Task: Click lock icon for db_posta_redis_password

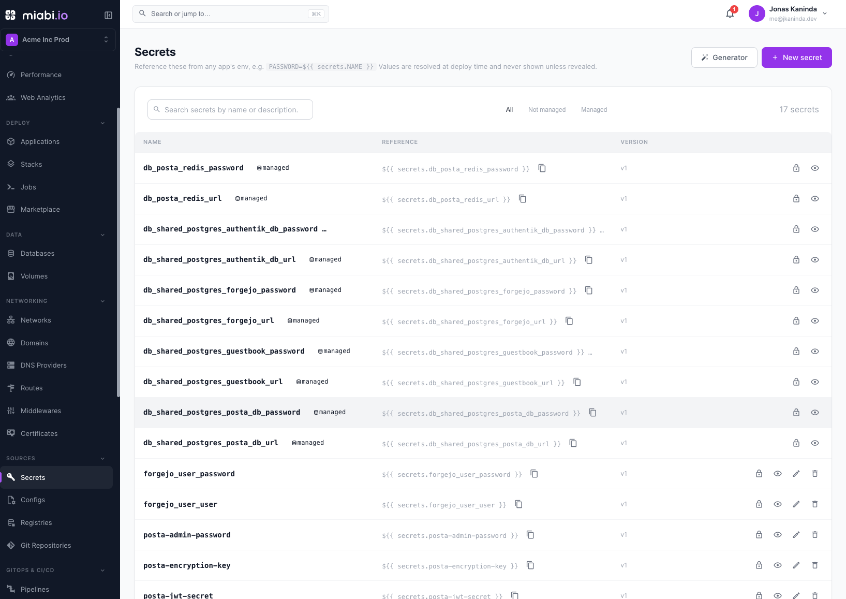Action: coord(796,168)
